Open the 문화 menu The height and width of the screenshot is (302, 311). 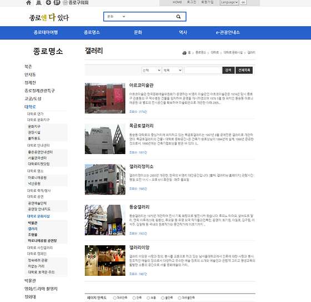click(x=138, y=32)
